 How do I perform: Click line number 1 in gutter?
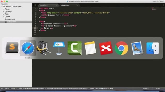tap(36, 8)
